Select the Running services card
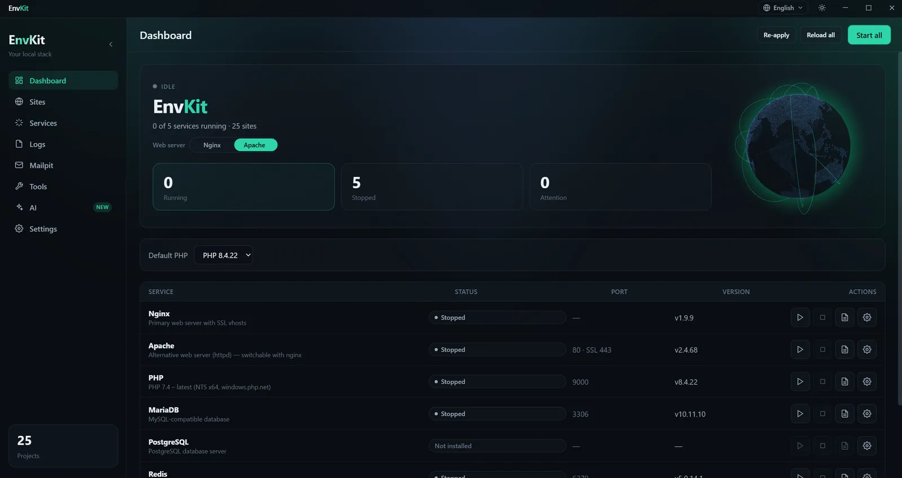This screenshot has height=478, width=902. pyautogui.click(x=244, y=187)
